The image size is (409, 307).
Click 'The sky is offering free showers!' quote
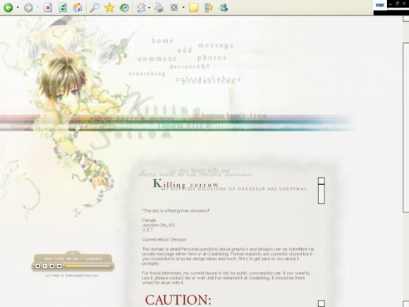point(176,211)
